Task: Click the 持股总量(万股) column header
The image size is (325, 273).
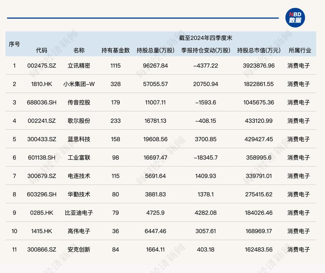Action: (155, 50)
